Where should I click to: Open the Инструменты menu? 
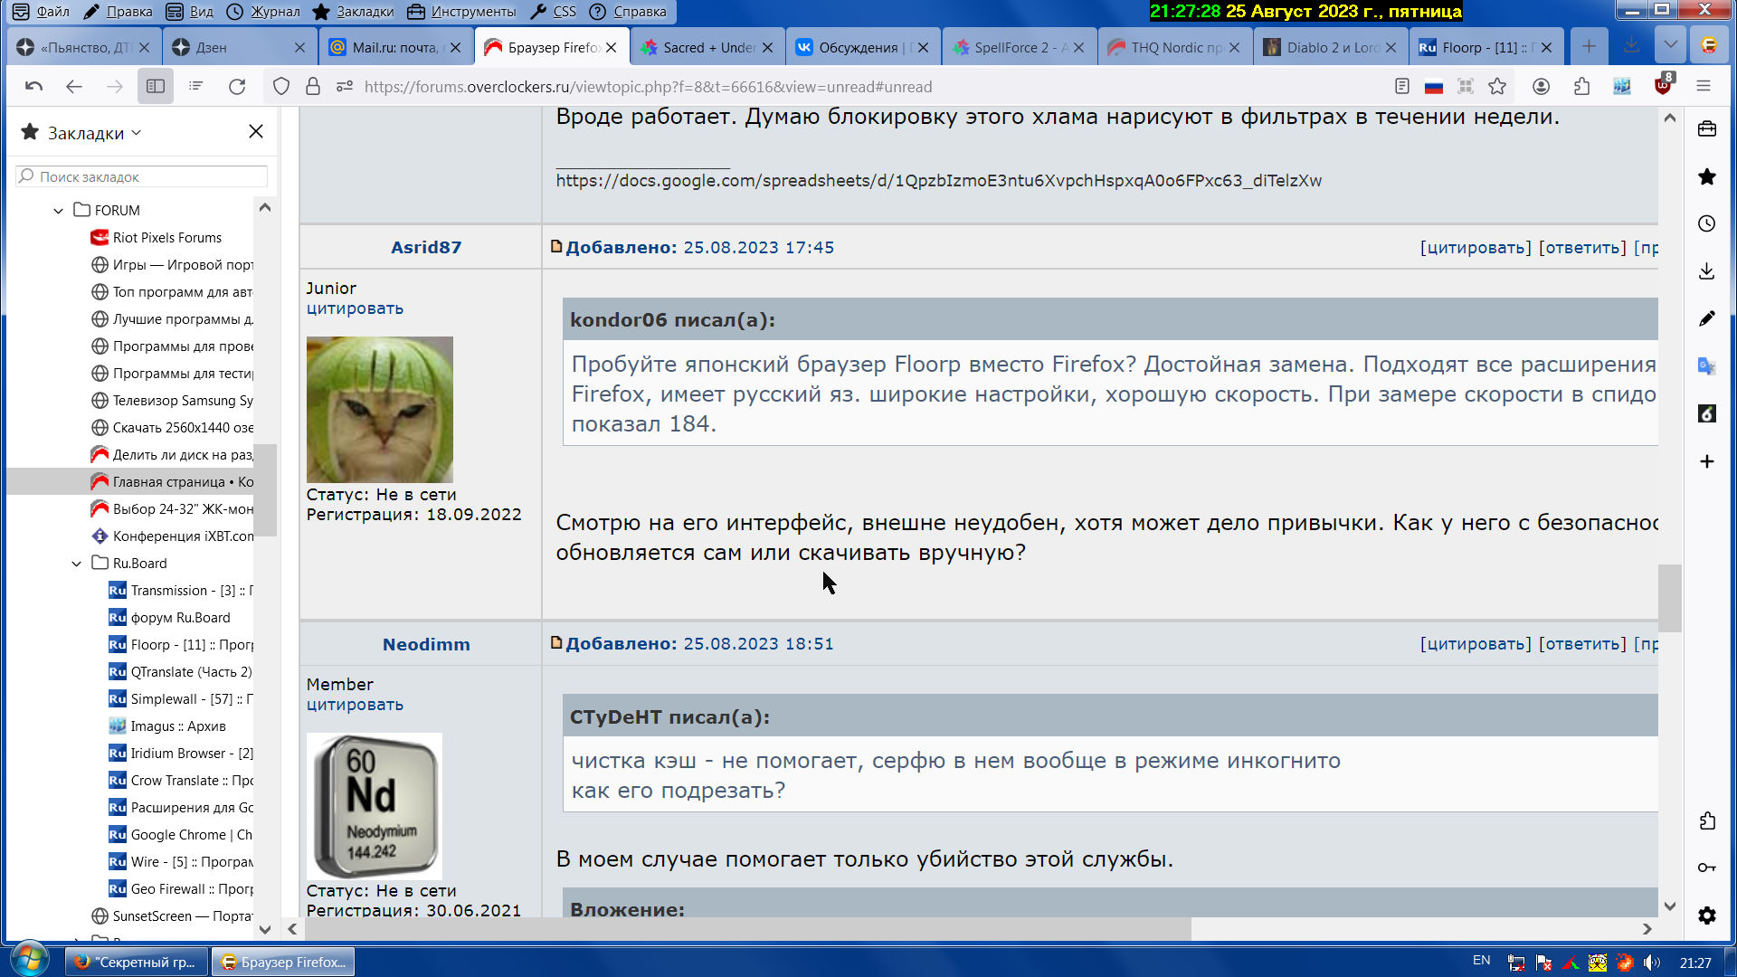pyautogui.click(x=461, y=12)
